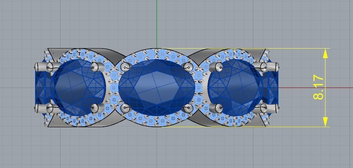Select the center stone's lower-right prong
353x168 pixels.
pyautogui.click(x=188, y=109)
